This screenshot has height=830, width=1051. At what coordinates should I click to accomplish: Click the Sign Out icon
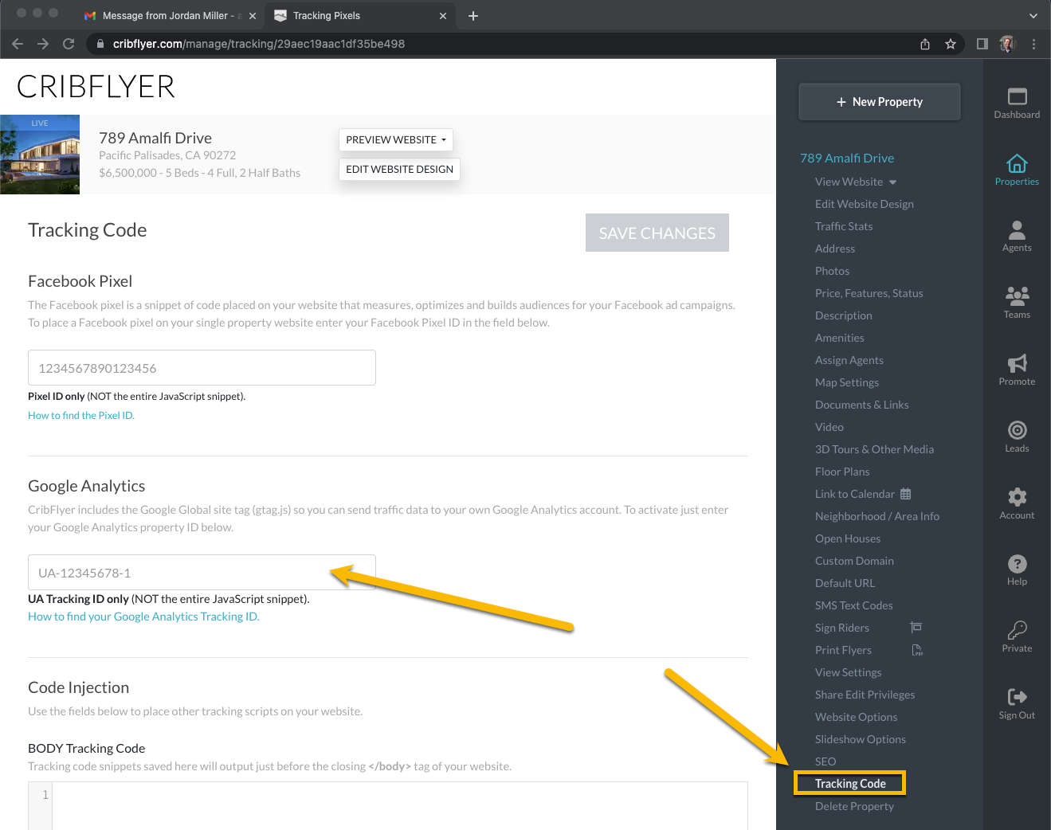pyautogui.click(x=1017, y=697)
